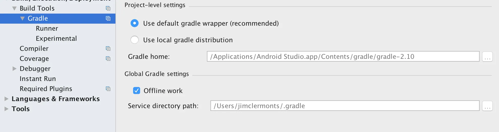Viewport: 499px width, 132px height.
Task: Uncheck the Offline work checkbox
Action: click(137, 91)
